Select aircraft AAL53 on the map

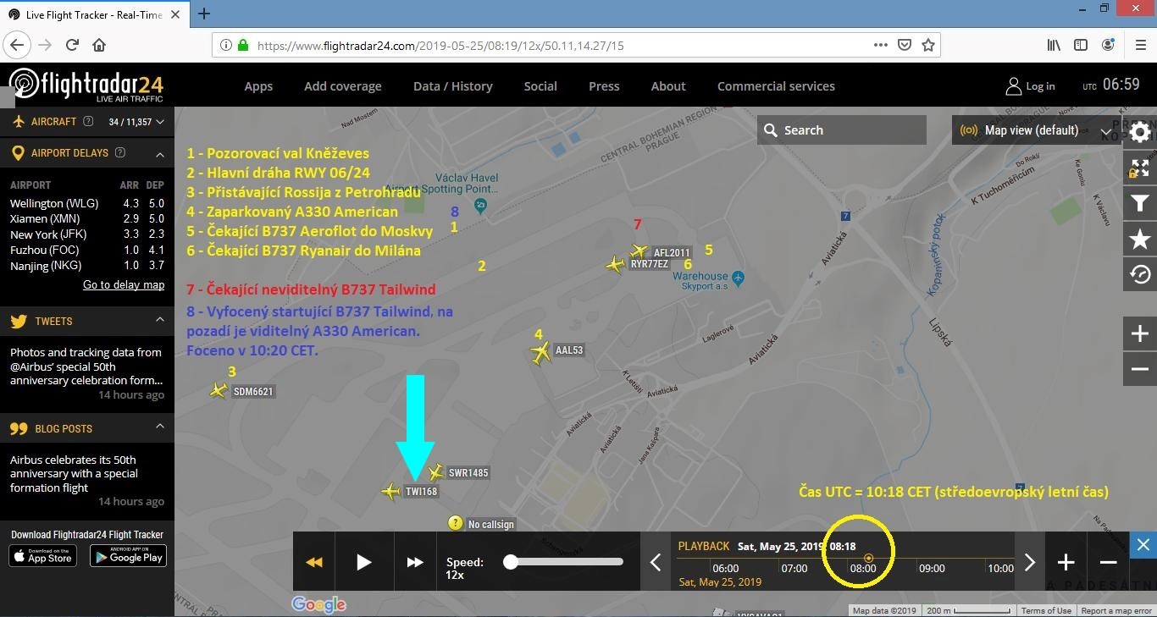pyautogui.click(x=540, y=352)
